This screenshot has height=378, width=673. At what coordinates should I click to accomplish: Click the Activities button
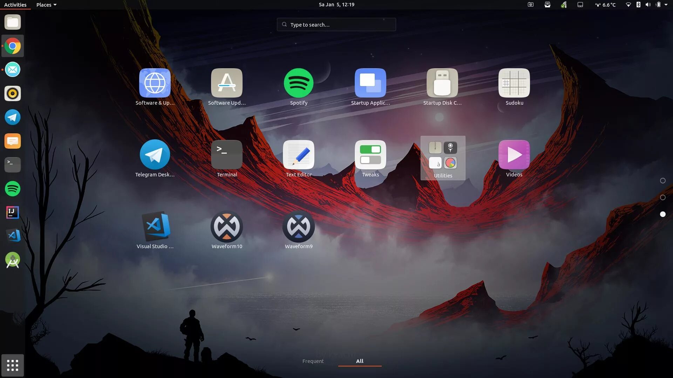[x=15, y=5]
